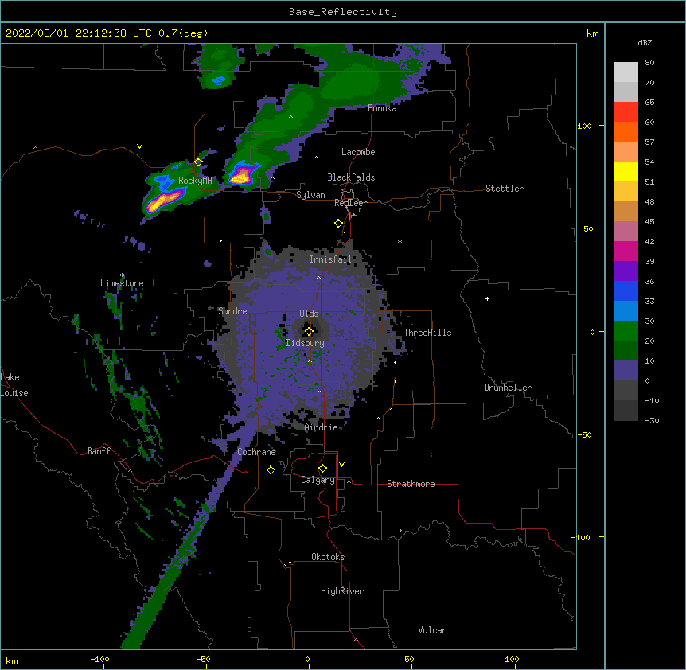Click the Calgary city label
686x670 pixels.
[x=318, y=480]
